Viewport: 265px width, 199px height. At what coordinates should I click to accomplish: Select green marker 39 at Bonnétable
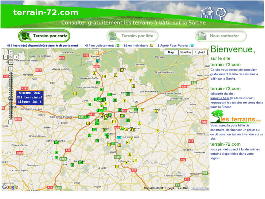128,93
